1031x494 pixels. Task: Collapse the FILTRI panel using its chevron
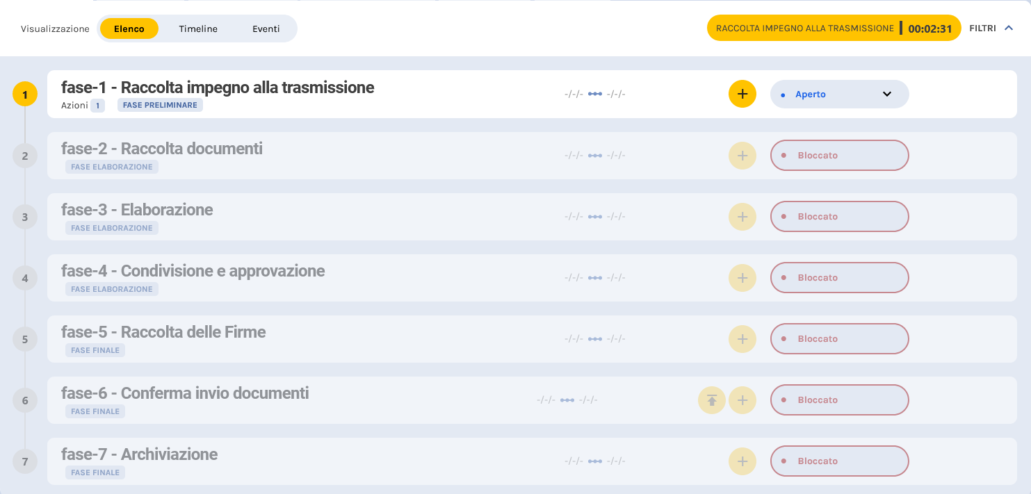pos(1009,28)
